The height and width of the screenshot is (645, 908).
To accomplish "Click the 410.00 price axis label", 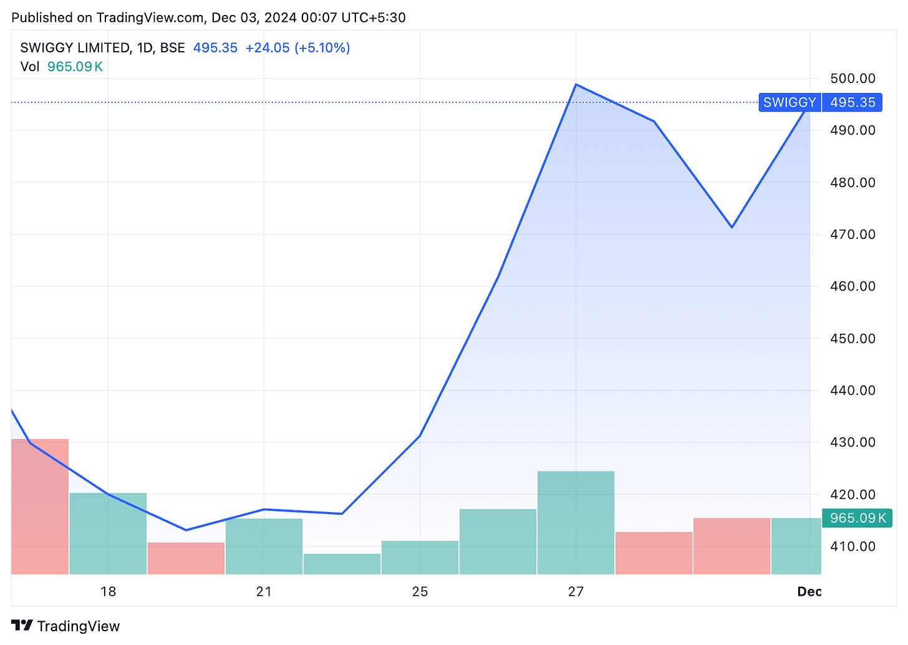I will click(852, 546).
